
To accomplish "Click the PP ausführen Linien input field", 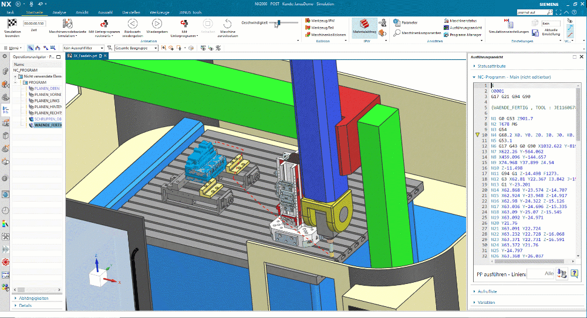I will [541, 274].
